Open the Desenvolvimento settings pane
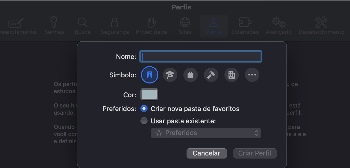The width and height of the screenshot is (350, 168). coord(321,26)
